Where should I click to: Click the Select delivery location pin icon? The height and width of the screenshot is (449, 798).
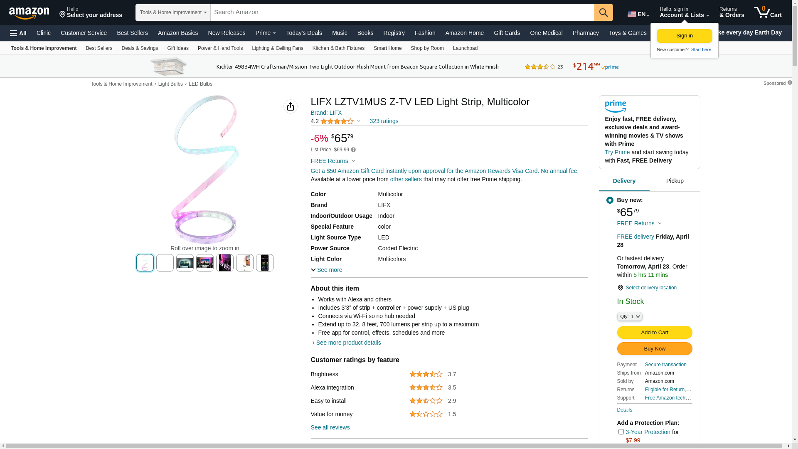pos(620,288)
